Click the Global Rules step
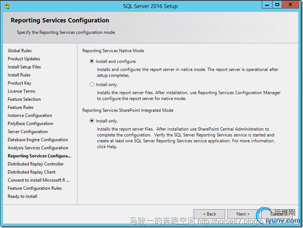Image resolution: width=303 pixels, height=228 pixels. (20, 50)
